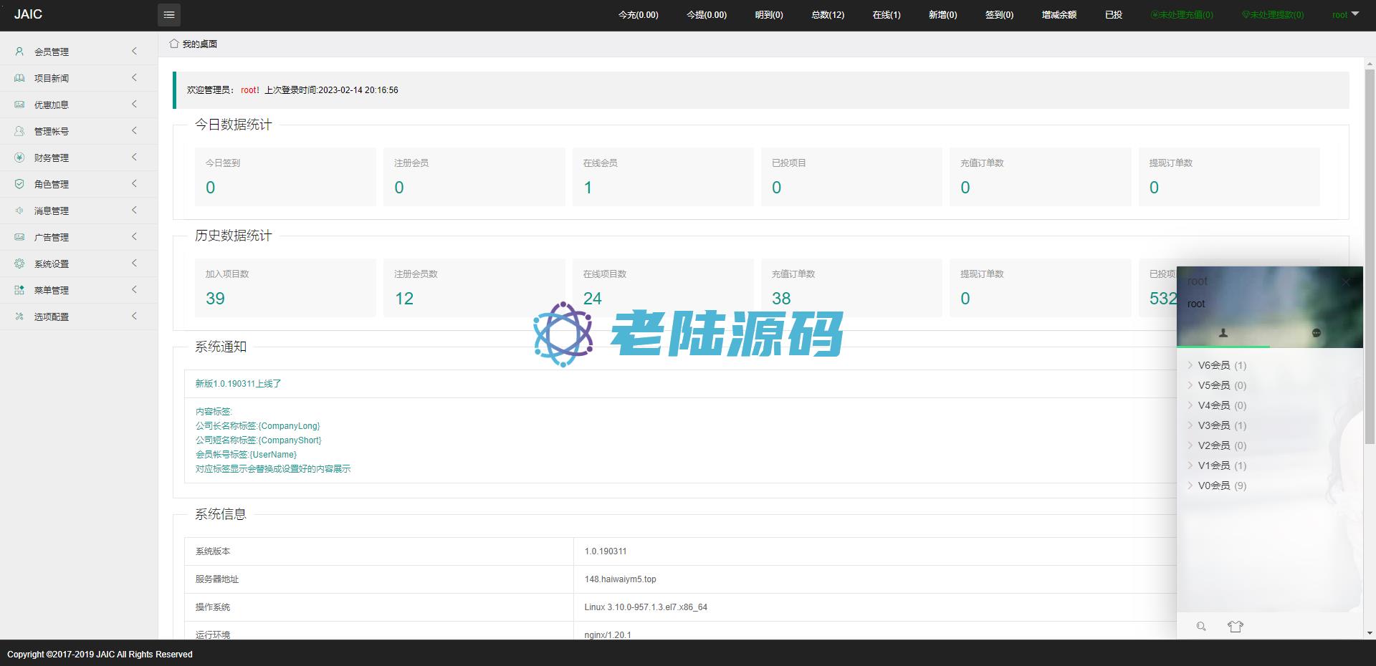The image size is (1376, 666).
Task: Close the root chat panel
Action: point(1346,281)
